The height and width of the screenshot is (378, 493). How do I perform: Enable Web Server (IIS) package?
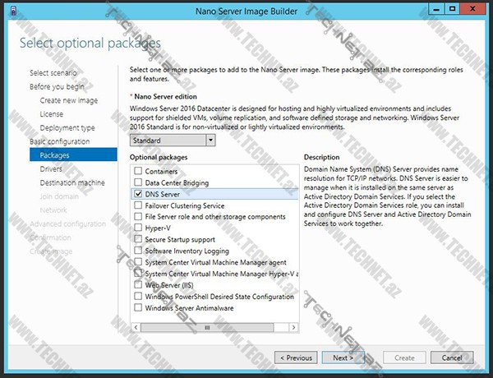point(138,284)
